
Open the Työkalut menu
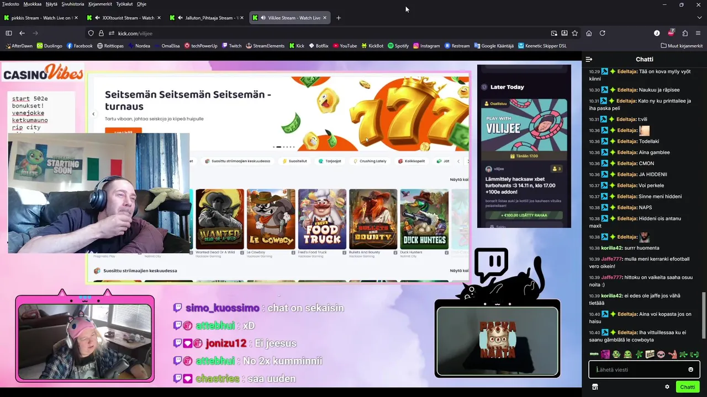[x=124, y=4]
